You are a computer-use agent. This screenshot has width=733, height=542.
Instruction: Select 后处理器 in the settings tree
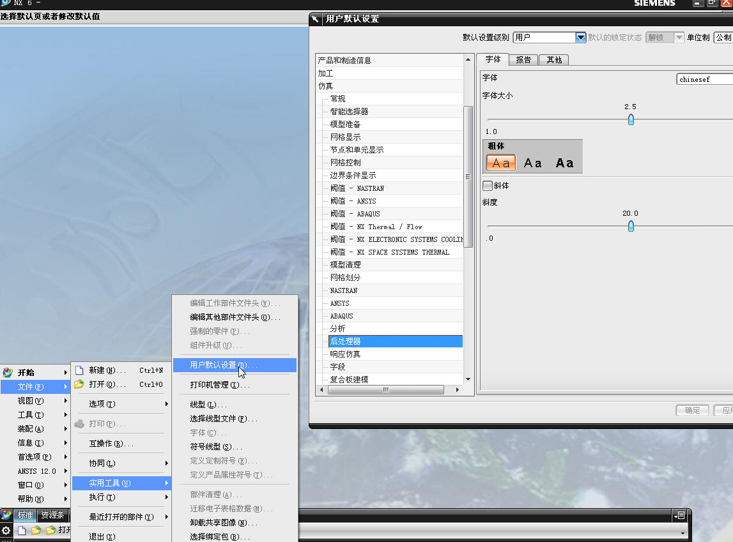(395, 342)
